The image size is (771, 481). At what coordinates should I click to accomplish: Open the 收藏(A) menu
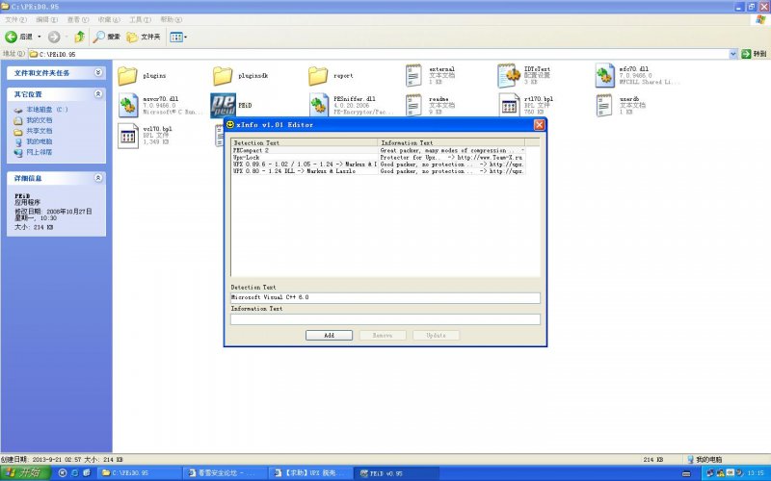pyautogui.click(x=109, y=19)
